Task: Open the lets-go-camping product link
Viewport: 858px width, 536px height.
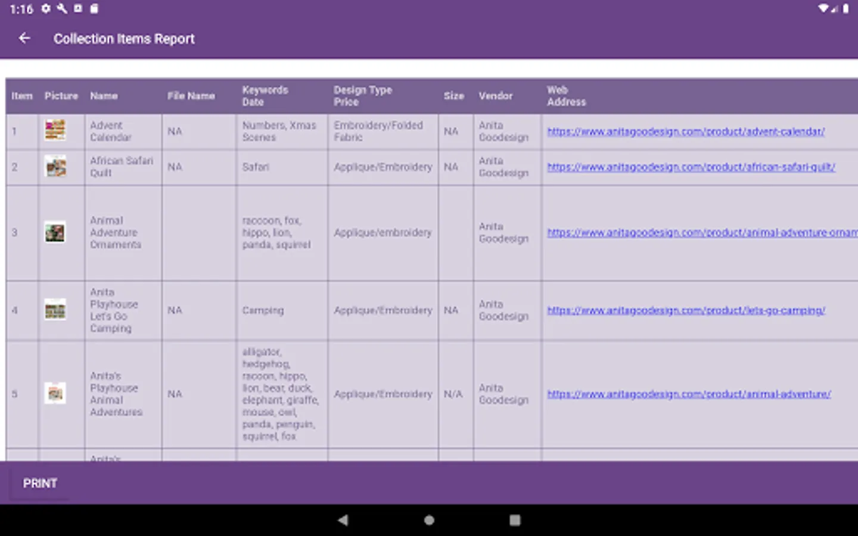Action: (686, 310)
